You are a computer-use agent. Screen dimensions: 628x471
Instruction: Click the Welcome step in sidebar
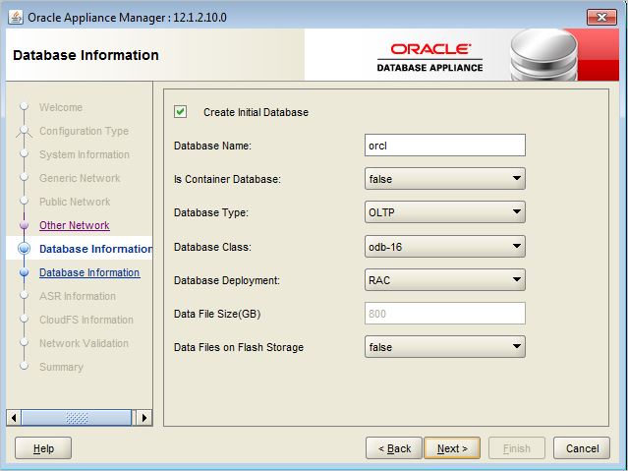click(61, 107)
